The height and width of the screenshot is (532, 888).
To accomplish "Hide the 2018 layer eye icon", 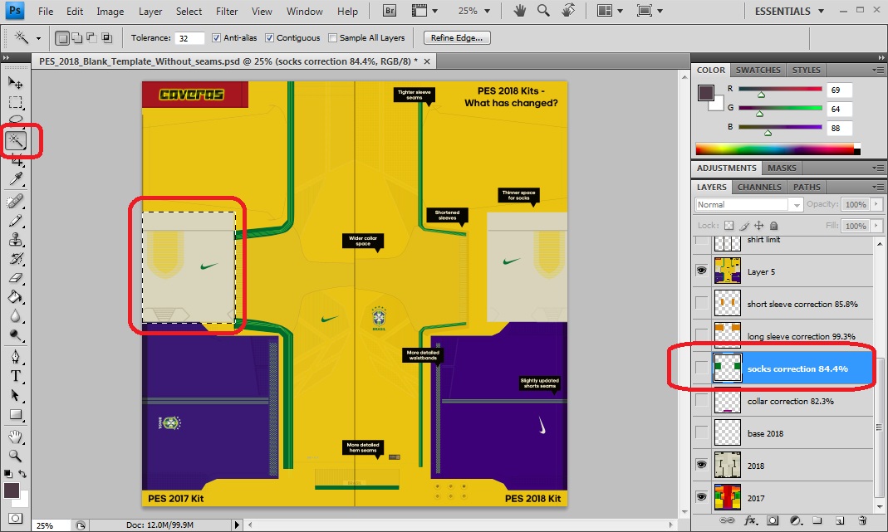I will [702, 465].
